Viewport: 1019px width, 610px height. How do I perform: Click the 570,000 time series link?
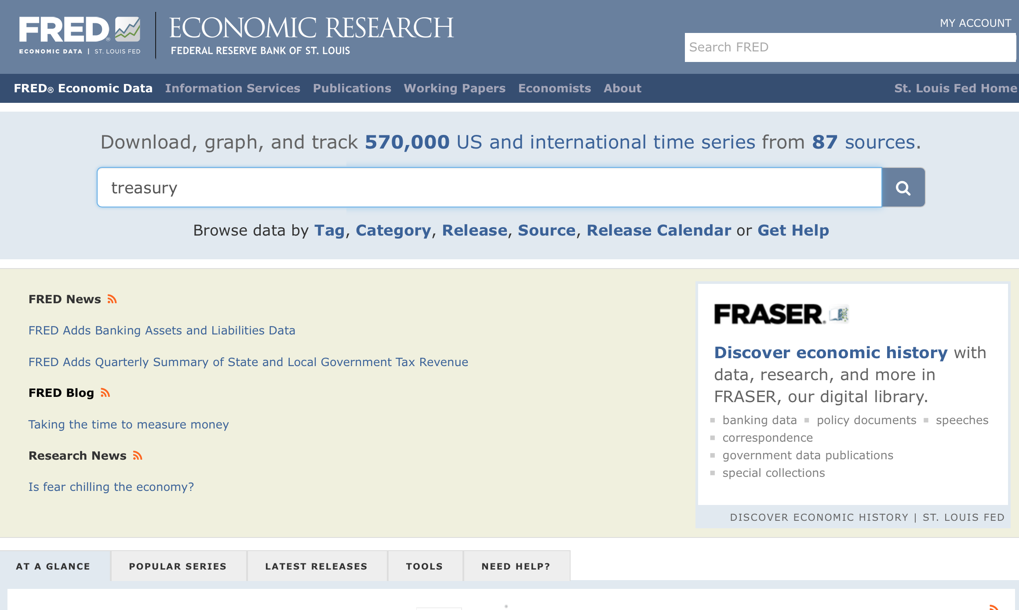(x=560, y=142)
